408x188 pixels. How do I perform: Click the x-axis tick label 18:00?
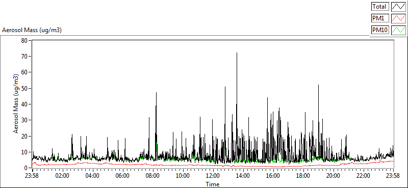click(303, 176)
